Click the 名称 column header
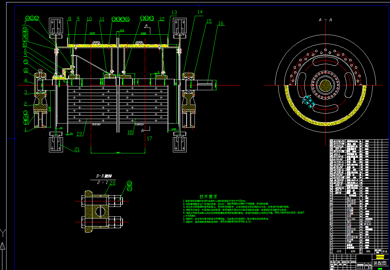Screen dimensions: 390x270 353,251
